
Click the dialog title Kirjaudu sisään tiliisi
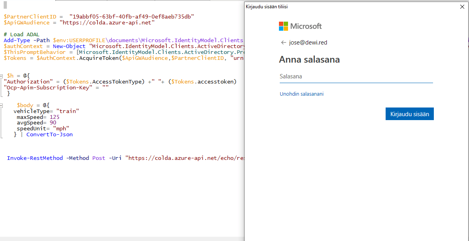click(266, 7)
